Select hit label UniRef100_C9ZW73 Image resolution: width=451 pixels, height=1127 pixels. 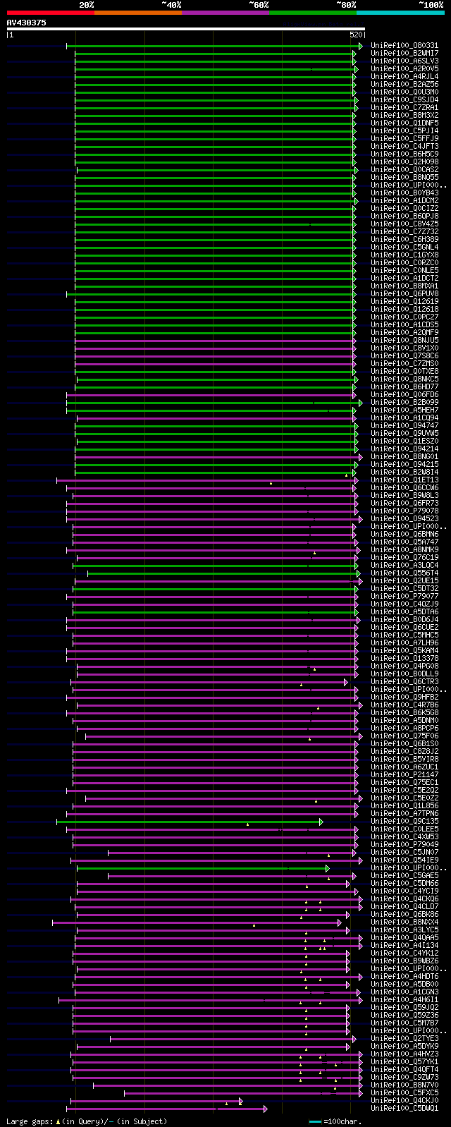[404, 1078]
